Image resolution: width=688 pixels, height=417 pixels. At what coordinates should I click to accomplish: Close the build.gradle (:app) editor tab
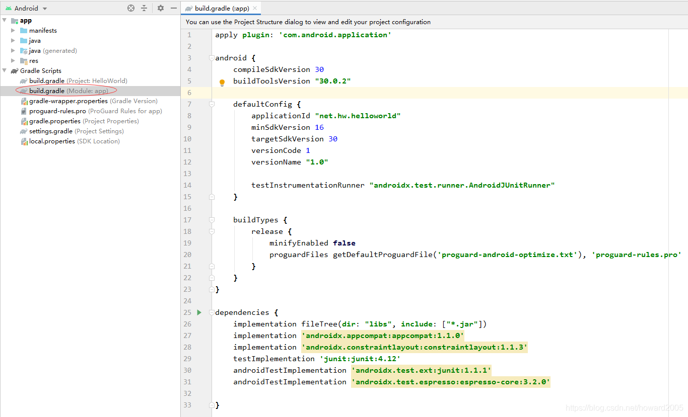click(255, 8)
